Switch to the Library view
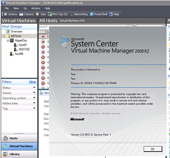Screen dimensions: 170x158 pyautogui.click(x=19, y=154)
